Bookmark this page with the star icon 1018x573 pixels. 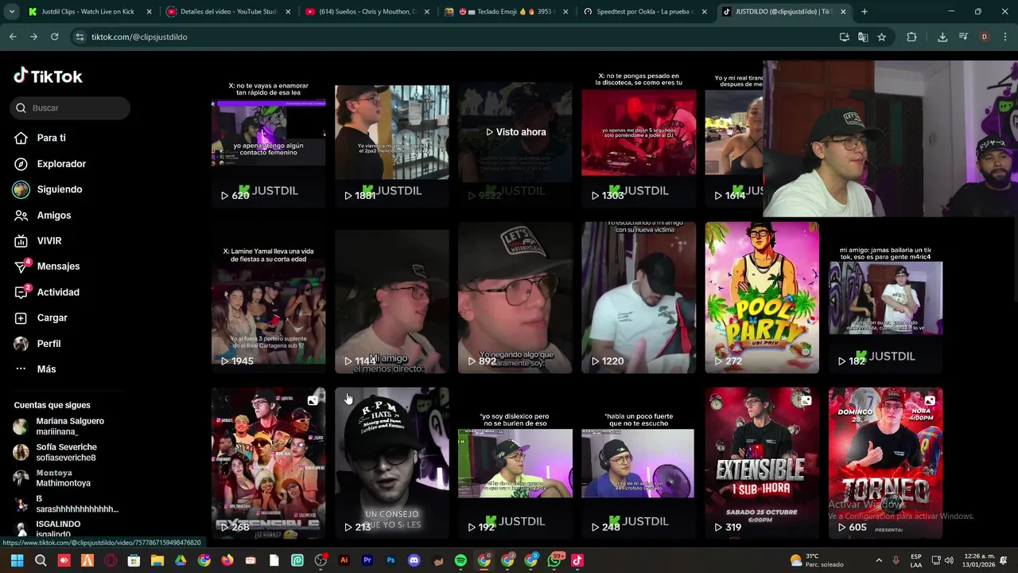pyautogui.click(x=881, y=37)
